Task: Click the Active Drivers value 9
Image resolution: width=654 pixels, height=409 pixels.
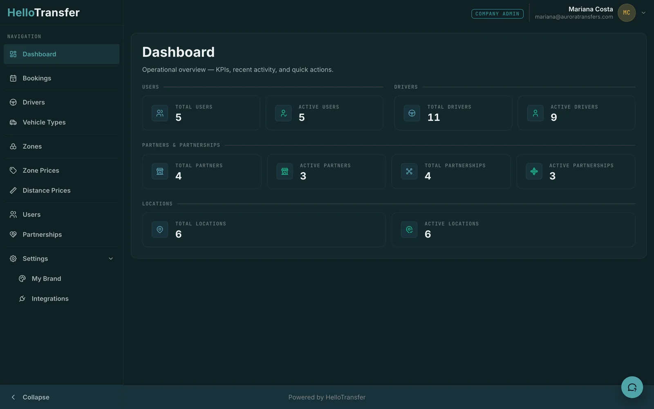Action: pyautogui.click(x=554, y=118)
